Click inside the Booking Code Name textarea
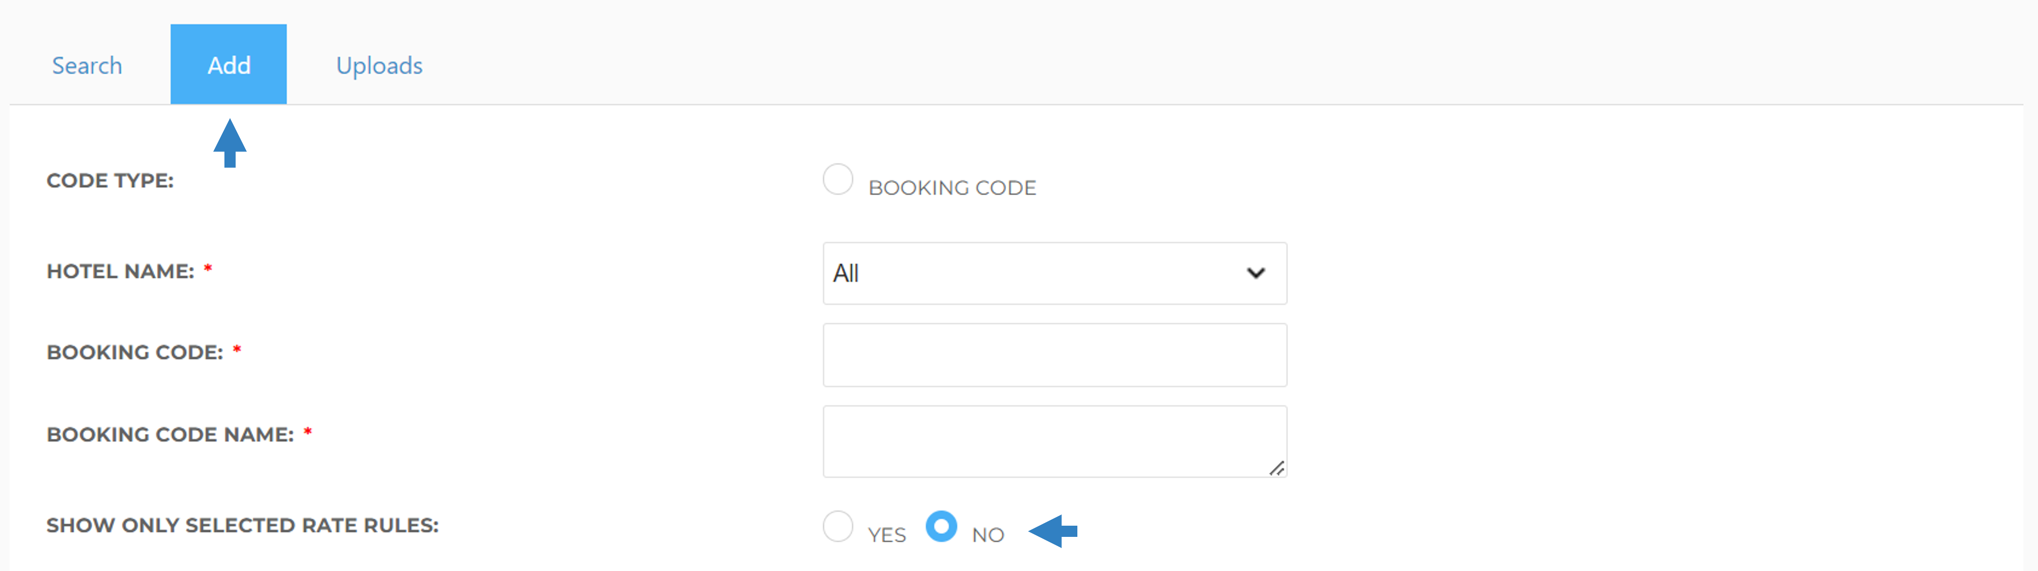 (x=1054, y=441)
